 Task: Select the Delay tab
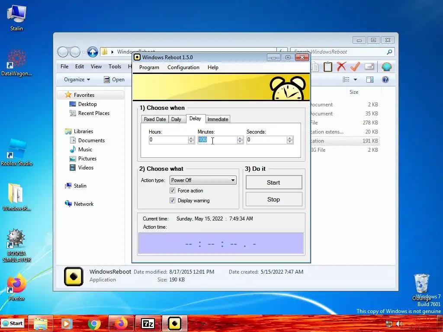(x=195, y=118)
